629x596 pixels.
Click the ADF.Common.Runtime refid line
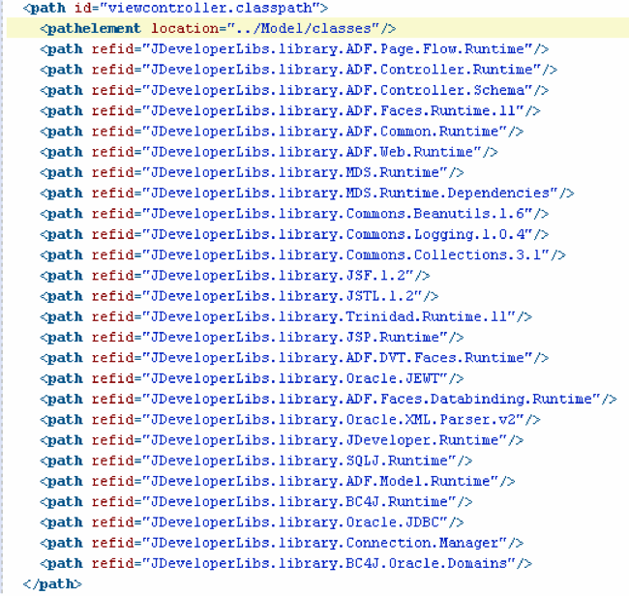[282, 132]
